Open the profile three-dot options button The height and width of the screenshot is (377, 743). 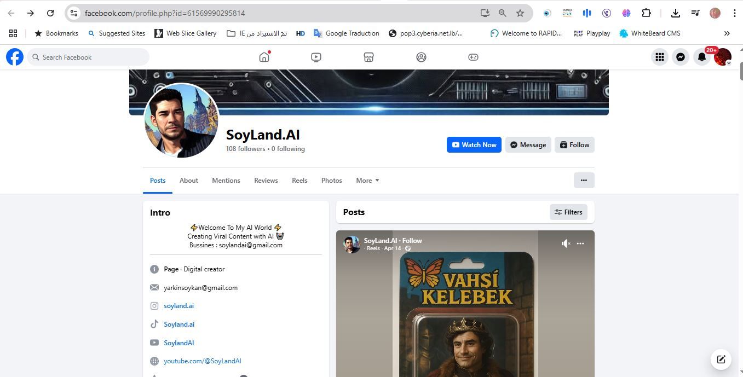(x=584, y=180)
